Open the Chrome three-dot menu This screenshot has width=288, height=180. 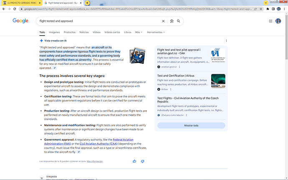pos(284,9)
